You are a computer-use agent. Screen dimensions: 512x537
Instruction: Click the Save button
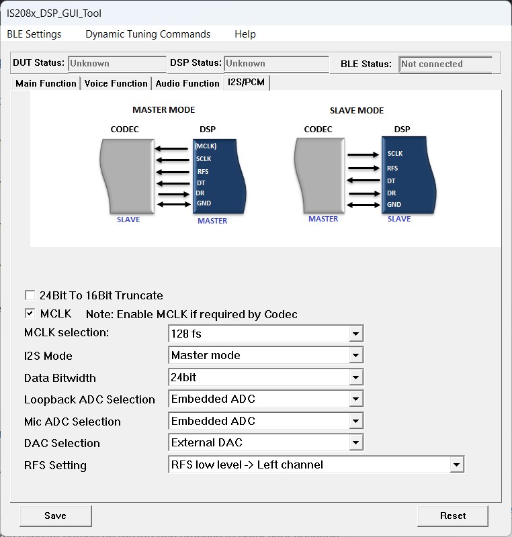point(56,516)
